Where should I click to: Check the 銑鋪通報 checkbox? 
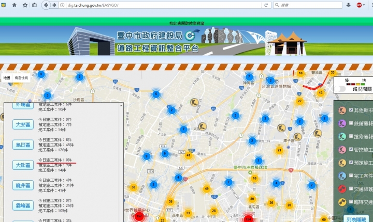pyautogui.click(x=351, y=123)
